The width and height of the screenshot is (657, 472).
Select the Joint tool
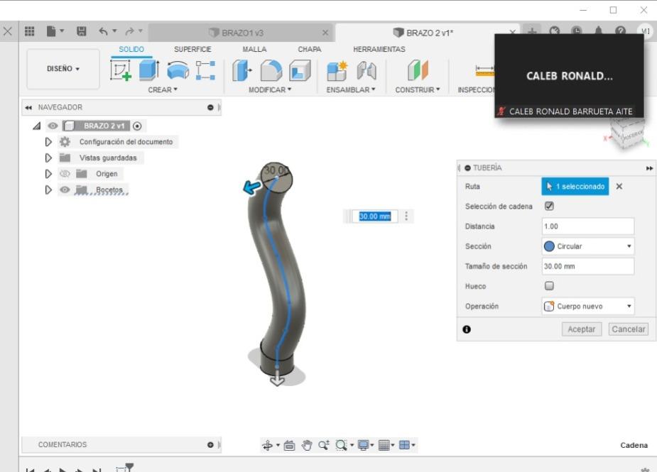(366, 70)
